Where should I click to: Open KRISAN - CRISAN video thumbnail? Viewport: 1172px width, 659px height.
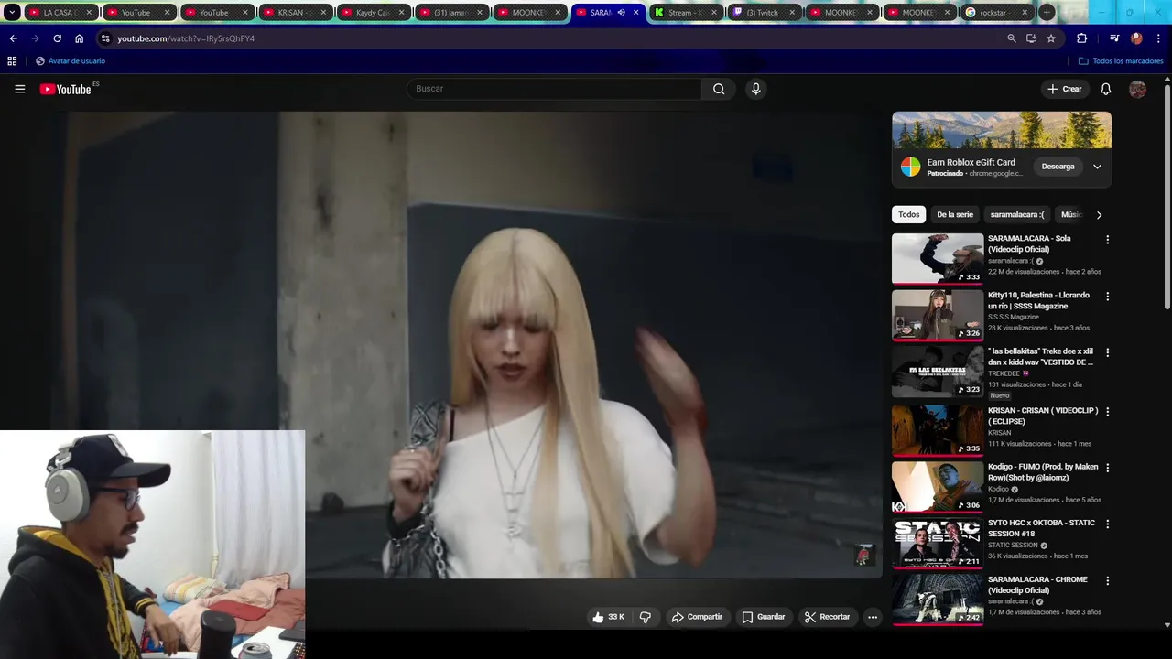[938, 430]
